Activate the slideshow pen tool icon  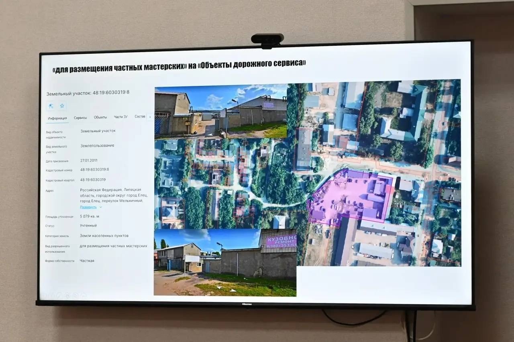coord(59,296)
